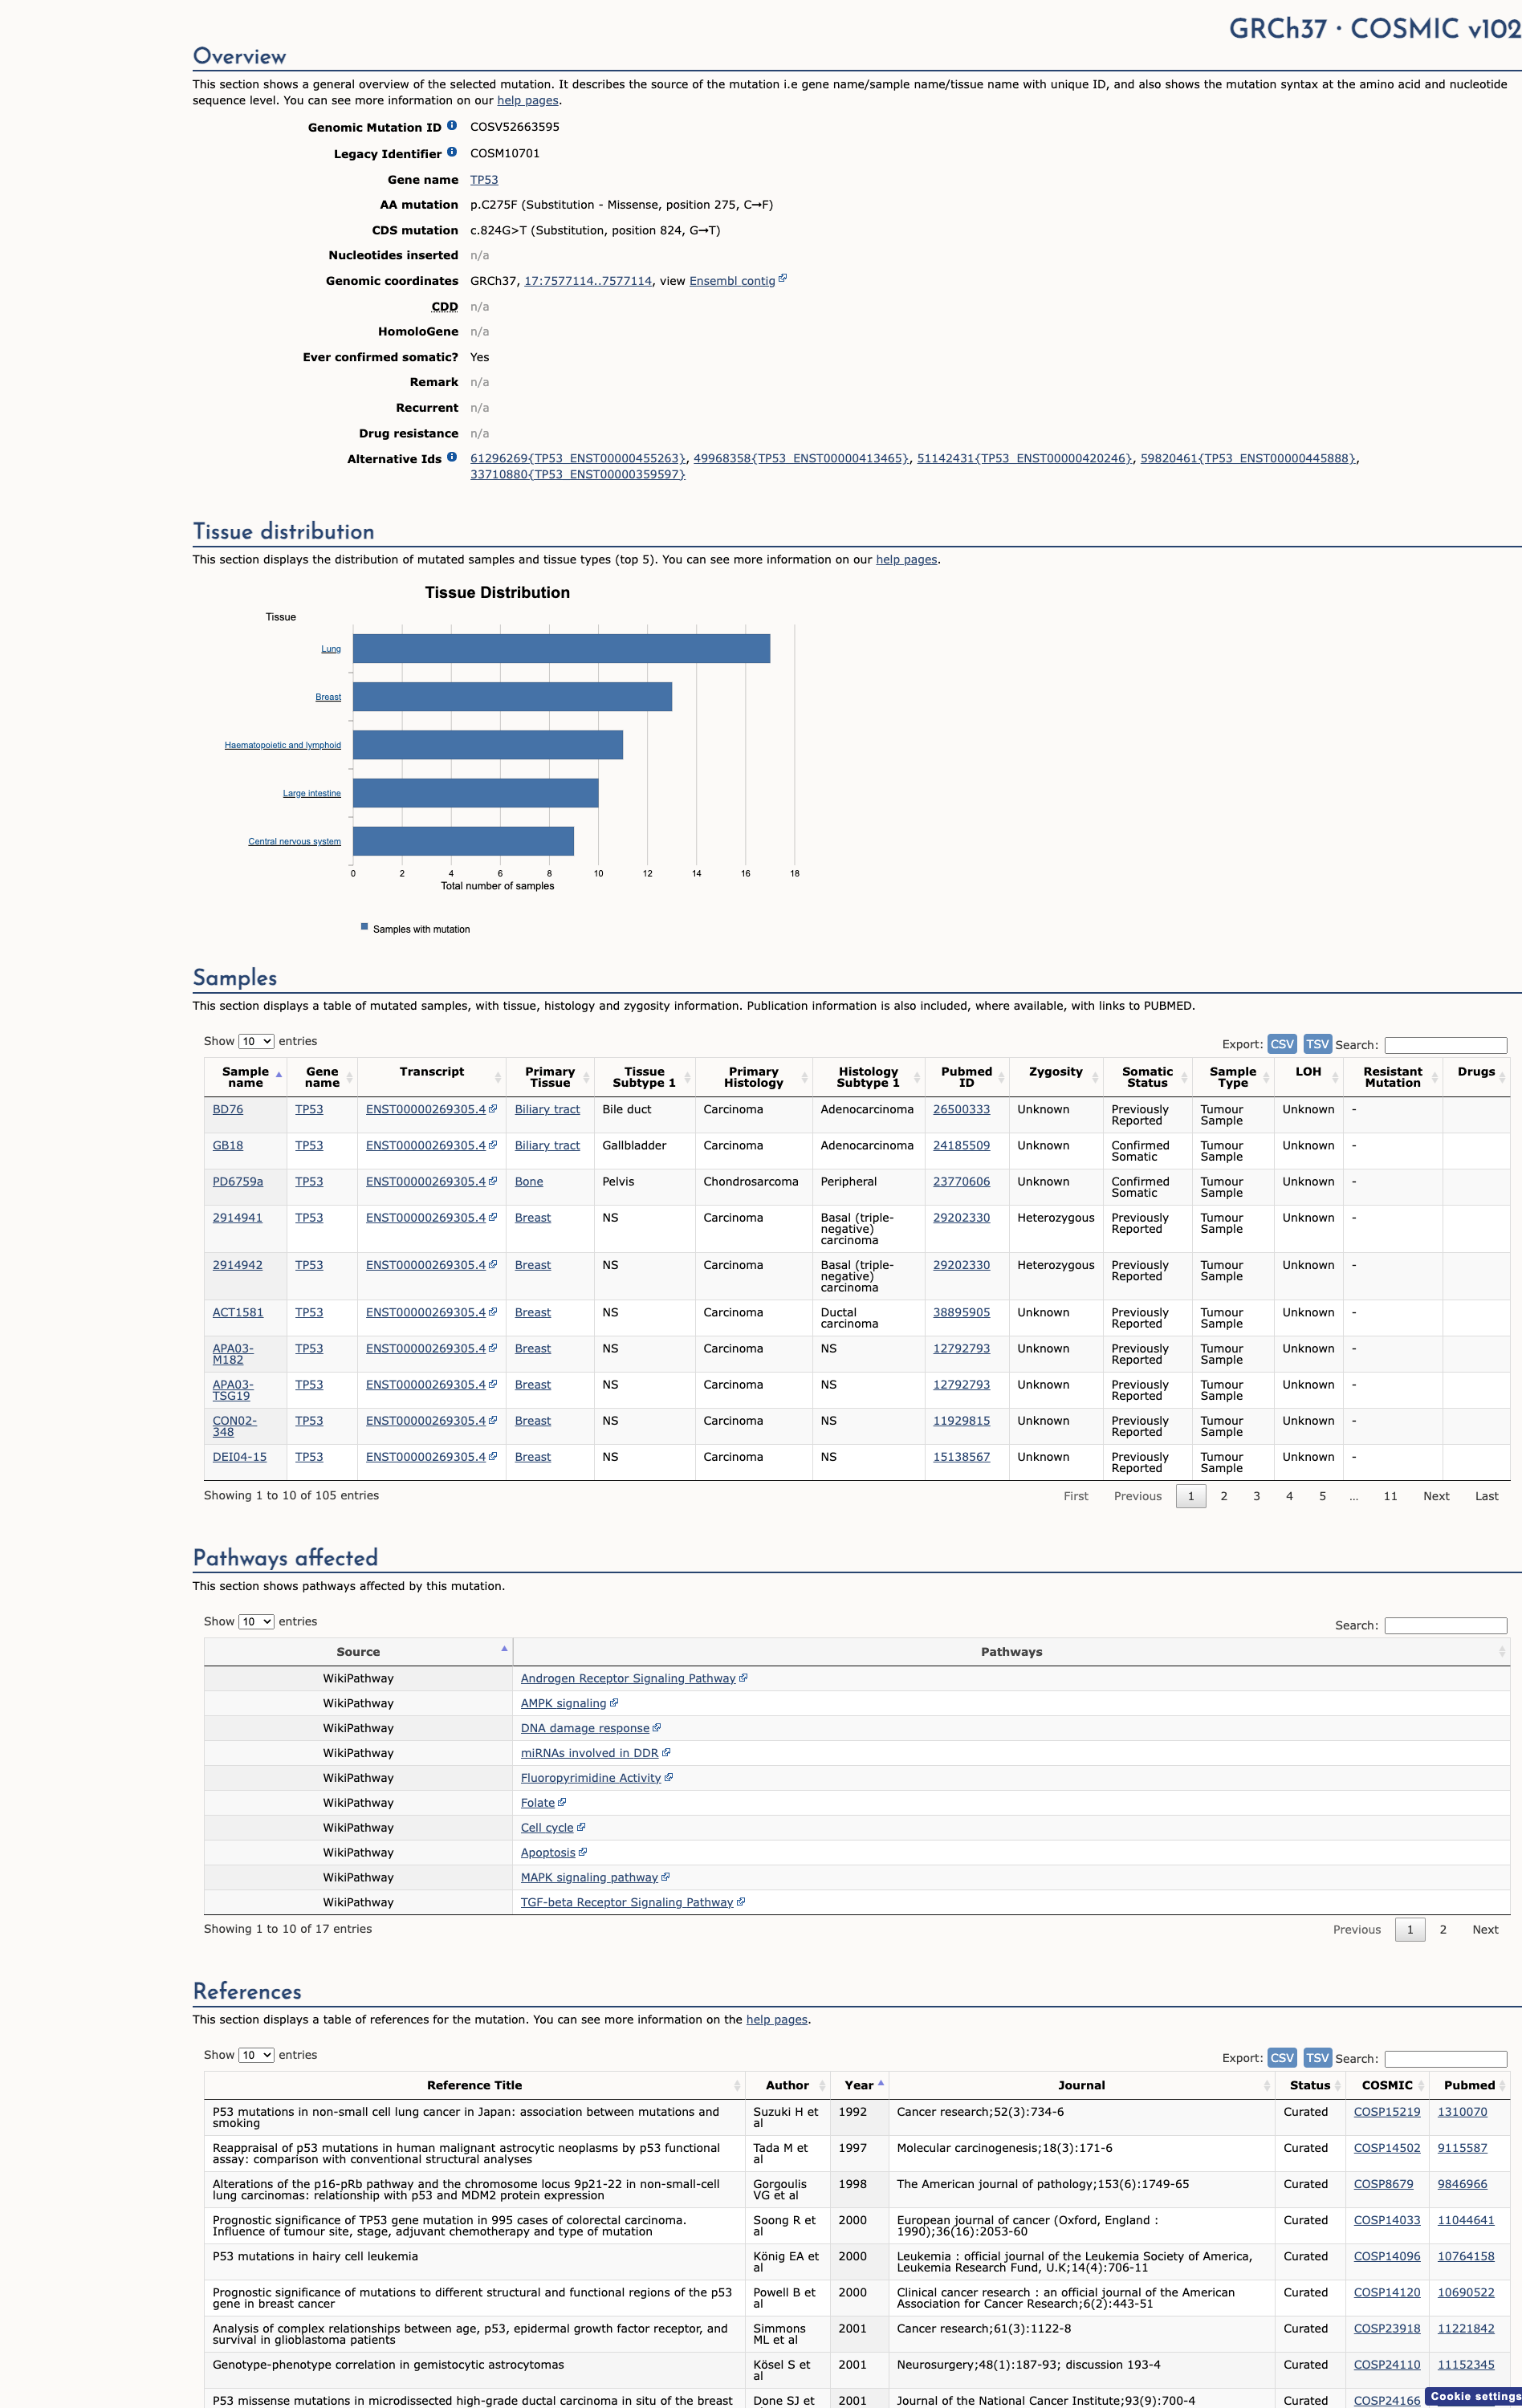The height and width of the screenshot is (2408, 1522).
Task: Sort Samples table by Sample name arrow
Action: pos(279,1076)
